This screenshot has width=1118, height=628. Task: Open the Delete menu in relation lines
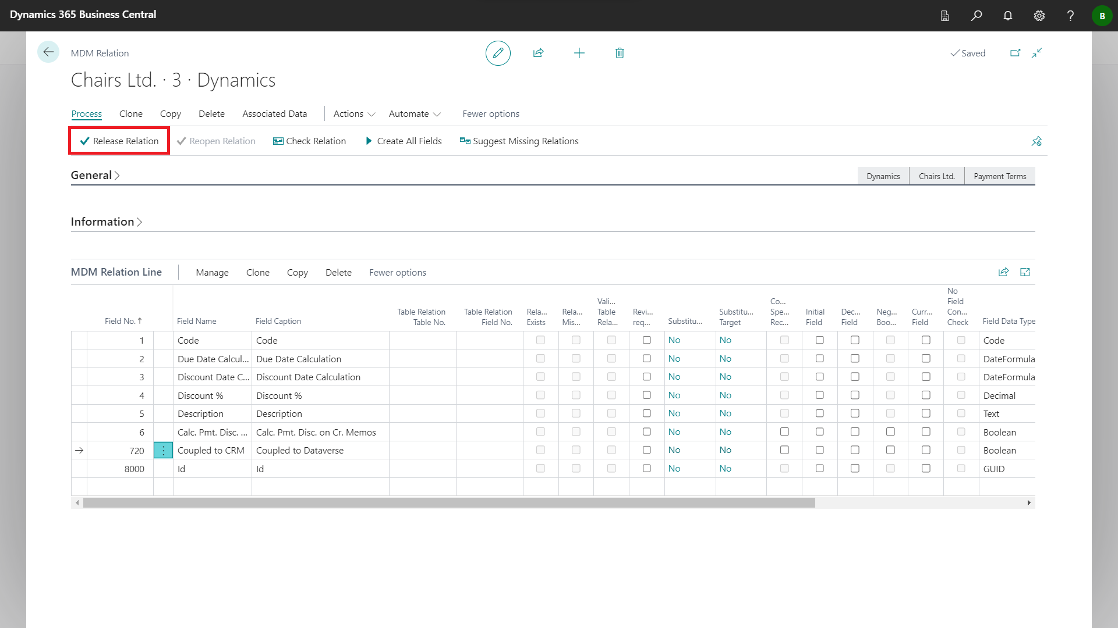coord(338,273)
